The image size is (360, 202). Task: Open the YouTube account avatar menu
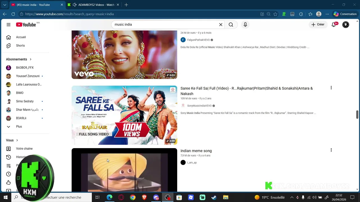click(346, 25)
